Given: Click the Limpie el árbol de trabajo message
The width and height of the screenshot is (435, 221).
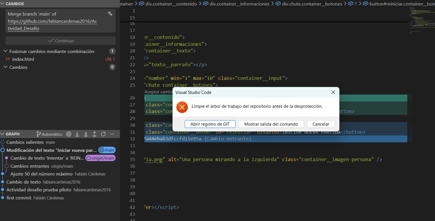Looking at the screenshot, I should click(257, 106).
